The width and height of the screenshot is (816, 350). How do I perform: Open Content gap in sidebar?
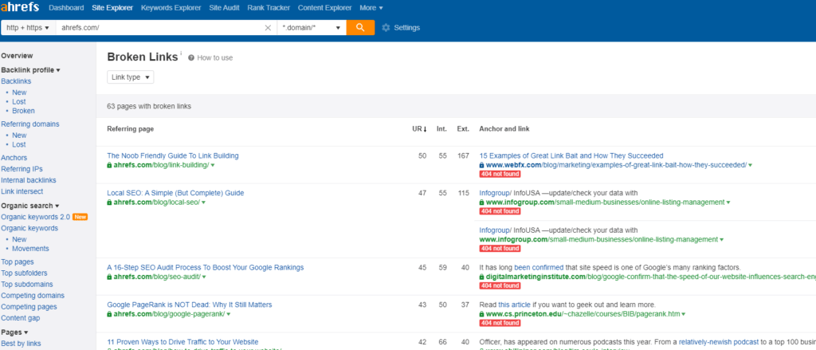click(20, 318)
